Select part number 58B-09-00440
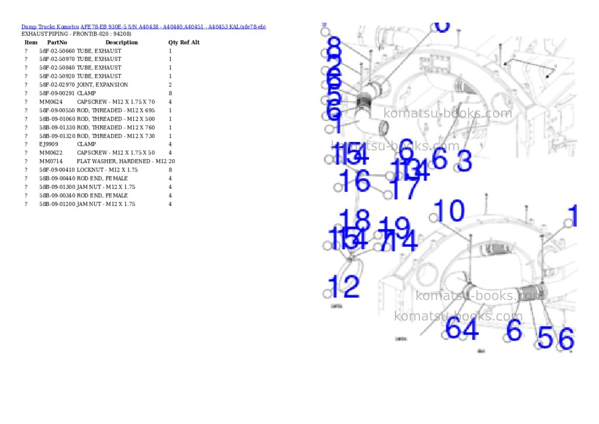The width and height of the screenshot is (599, 424). [x=57, y=178]
